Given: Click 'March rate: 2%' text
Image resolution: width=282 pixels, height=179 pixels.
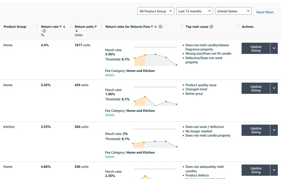Looking at the screenshot, I should tap(116, 134).
